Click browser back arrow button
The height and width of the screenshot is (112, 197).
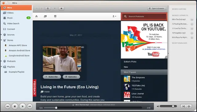(37, 8)
